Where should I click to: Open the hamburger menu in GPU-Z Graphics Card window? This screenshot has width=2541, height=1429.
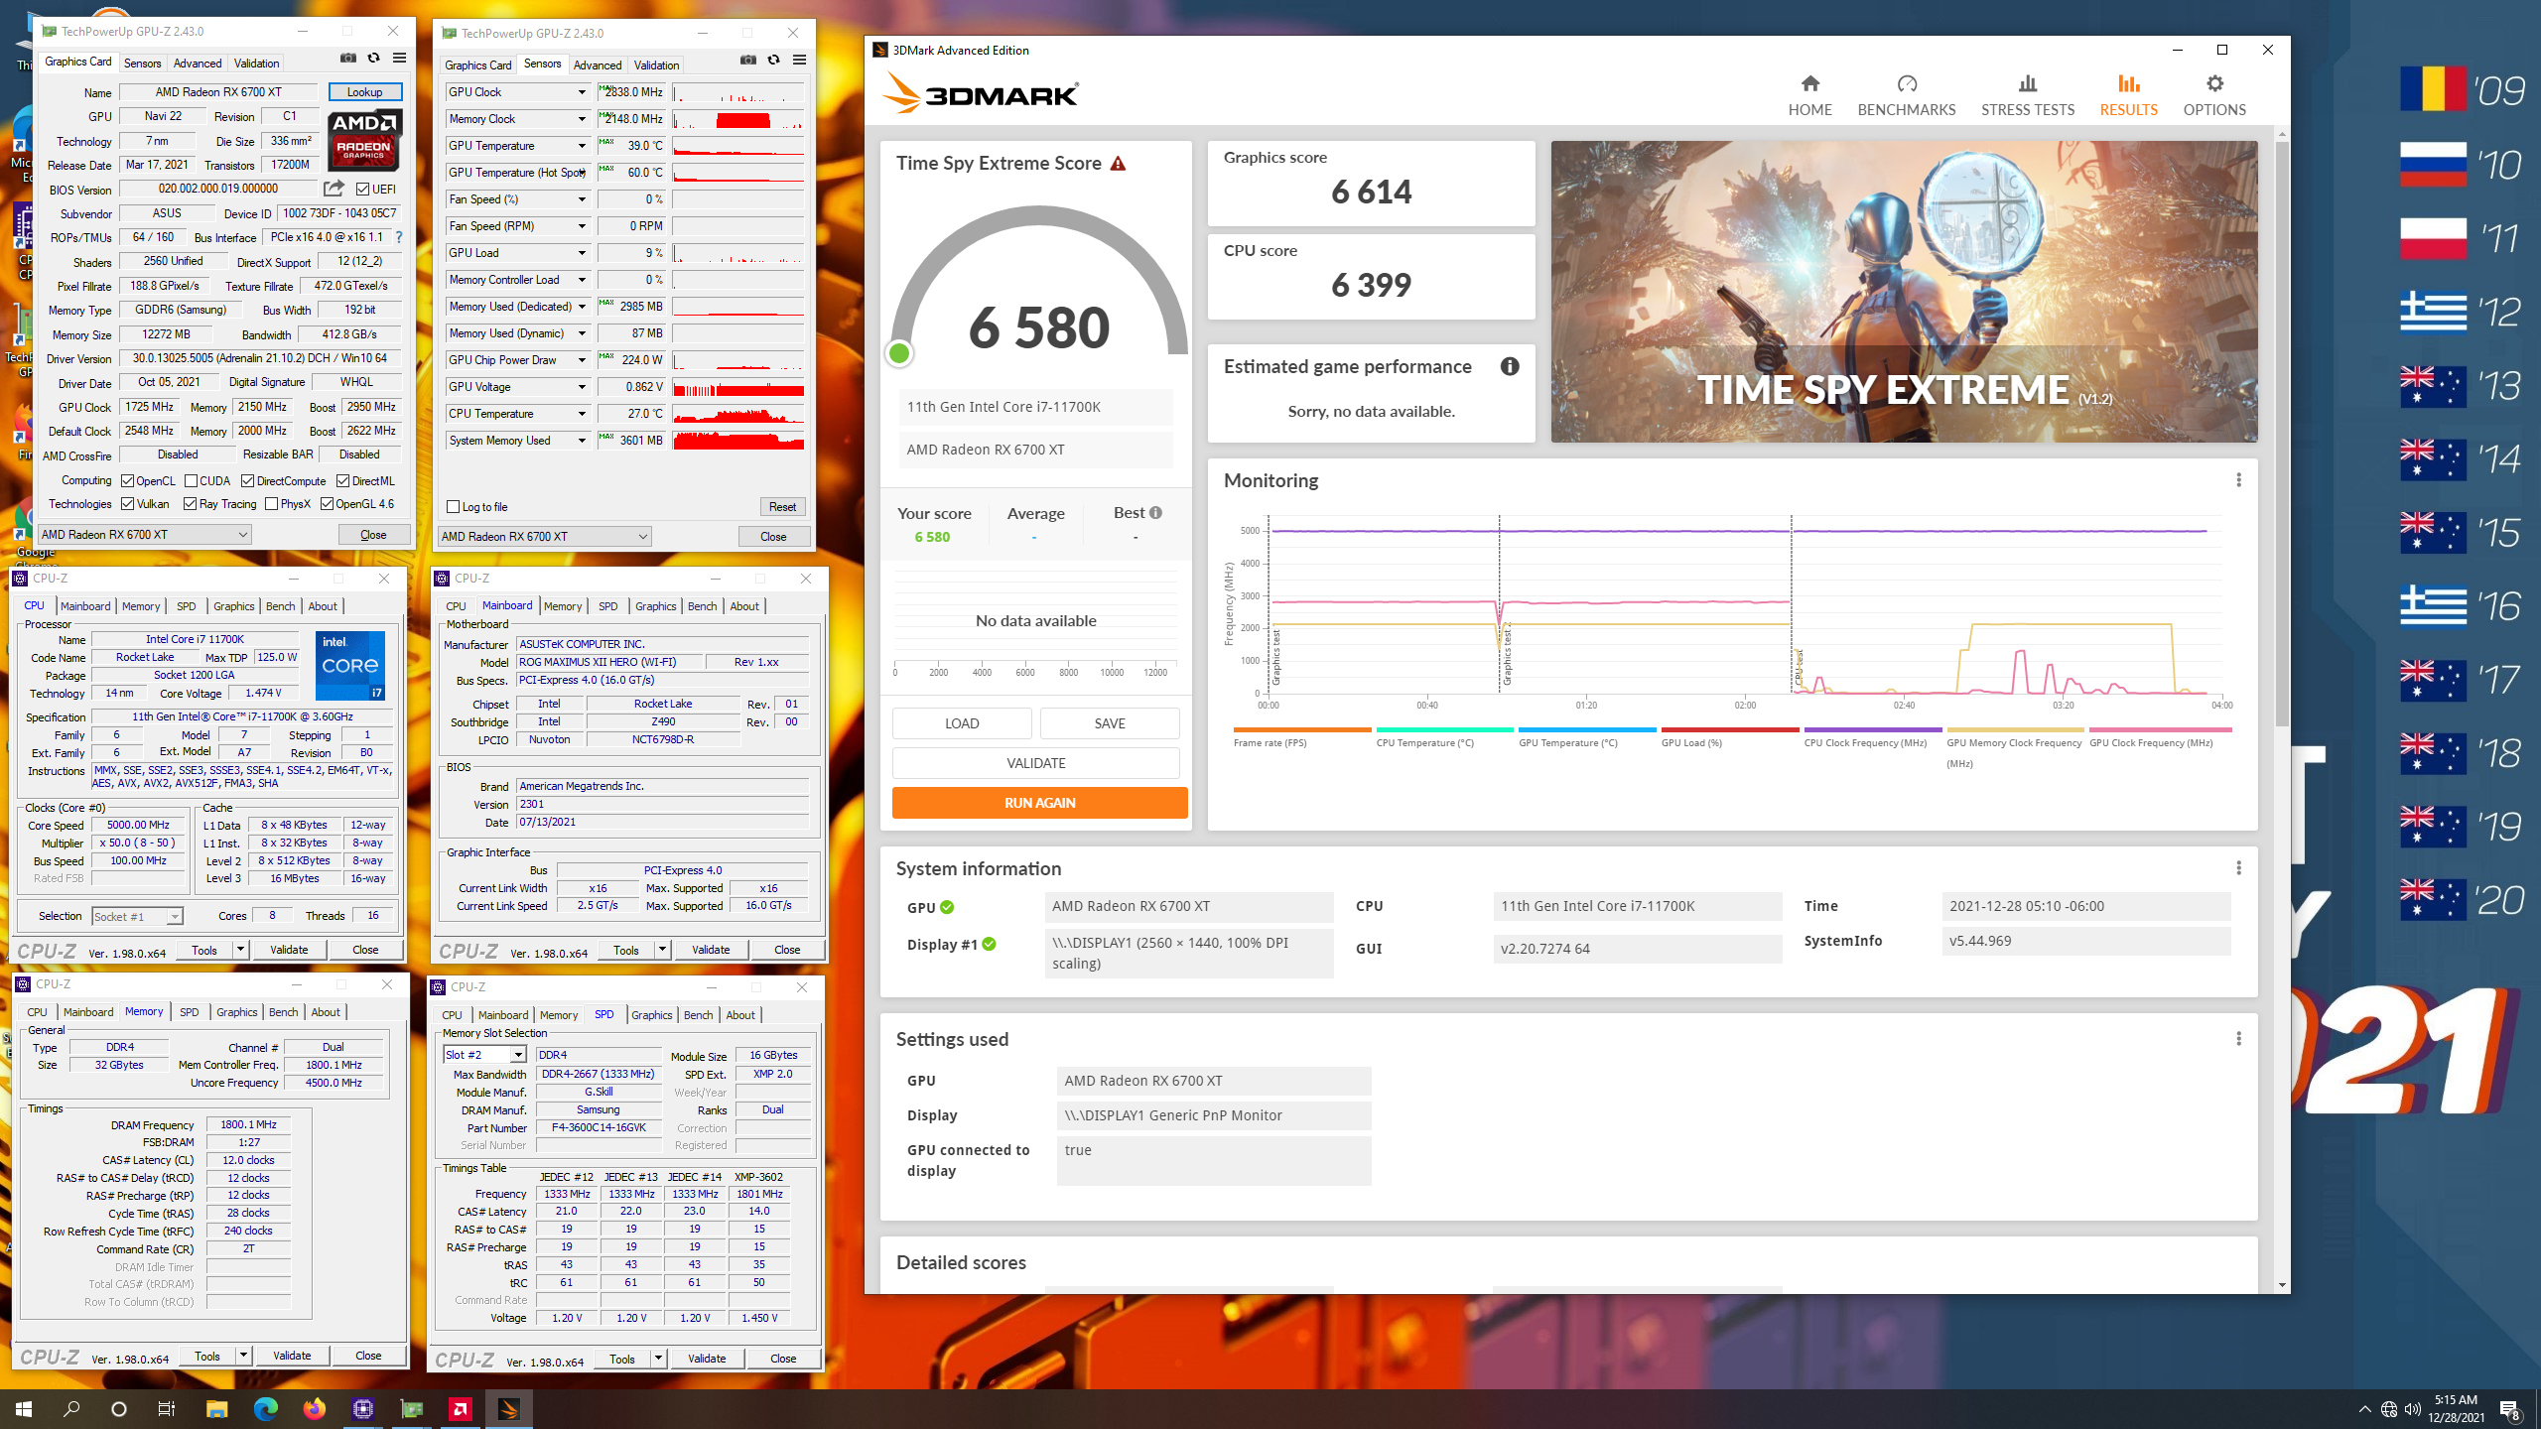click(400, 59)
